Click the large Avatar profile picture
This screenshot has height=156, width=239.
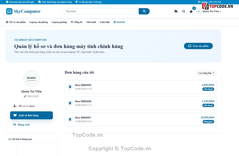tap(31, 78)
